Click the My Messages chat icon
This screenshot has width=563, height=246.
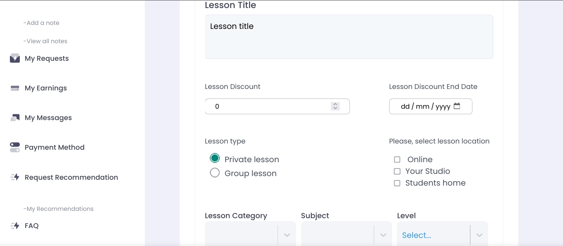(x=15, y=118)
